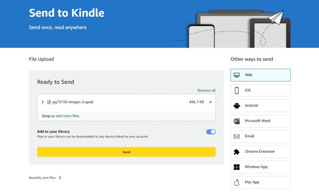Click the pg73150-images-3.epub file name
This screenshot has width=319, height=196.
(73, 102)
